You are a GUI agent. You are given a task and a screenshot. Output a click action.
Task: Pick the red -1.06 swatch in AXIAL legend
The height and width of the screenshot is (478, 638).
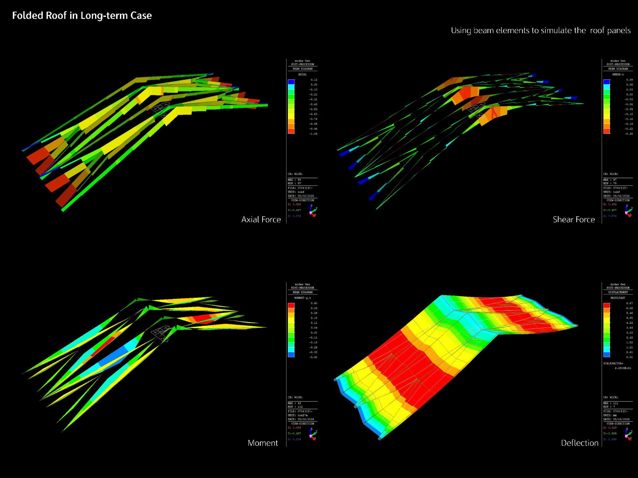point(291,131)
